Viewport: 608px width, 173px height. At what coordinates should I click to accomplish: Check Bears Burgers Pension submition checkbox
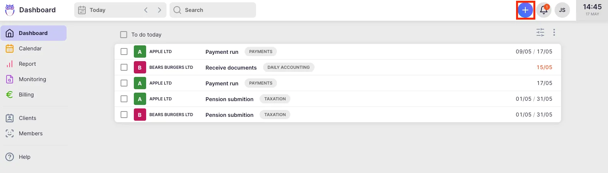coord(124,115)
